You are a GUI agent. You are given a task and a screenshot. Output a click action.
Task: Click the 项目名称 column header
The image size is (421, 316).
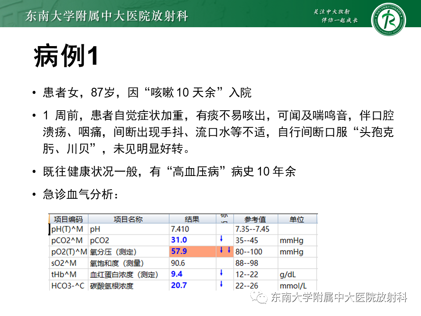coord(128,219)
